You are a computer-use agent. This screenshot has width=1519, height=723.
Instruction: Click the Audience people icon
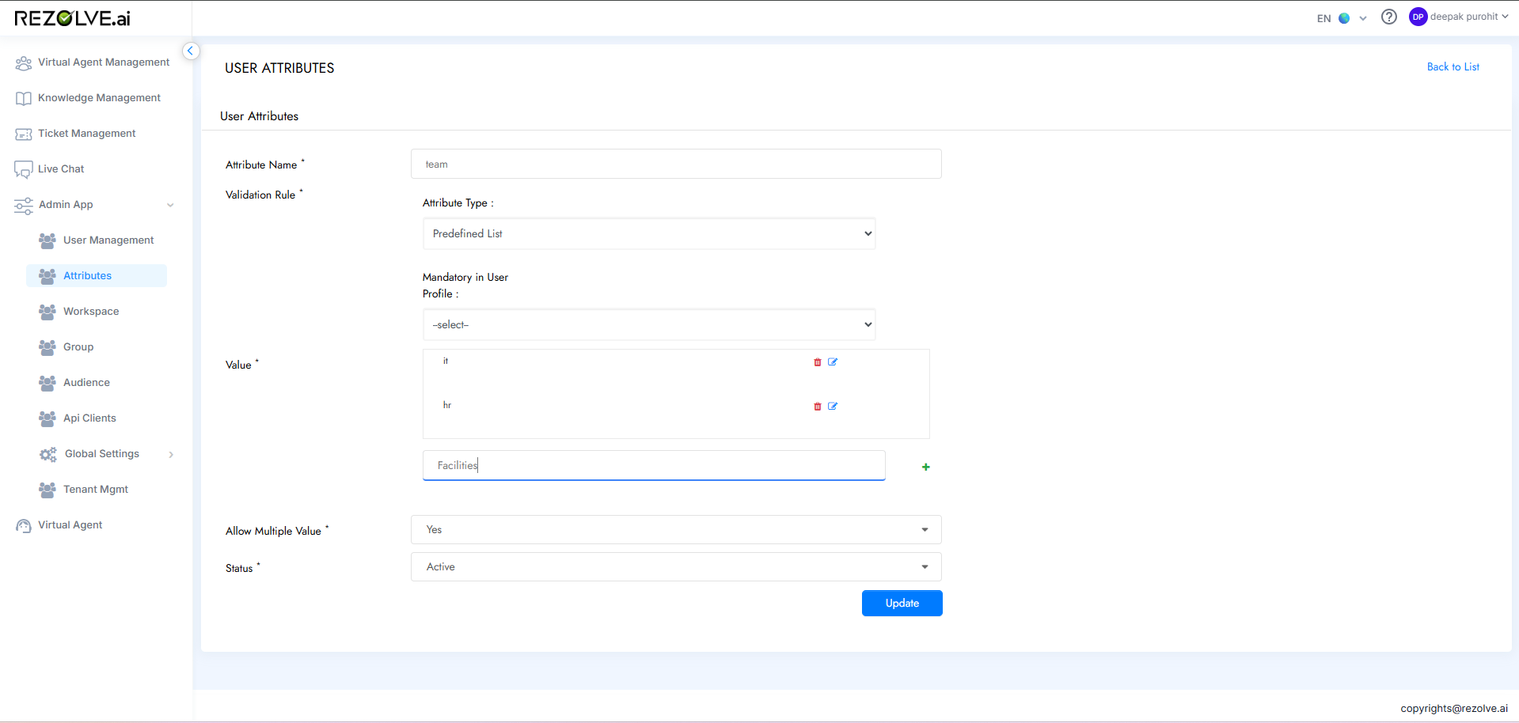(47, 383)
